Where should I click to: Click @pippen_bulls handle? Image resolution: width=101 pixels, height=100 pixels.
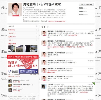tap(24, 80)
